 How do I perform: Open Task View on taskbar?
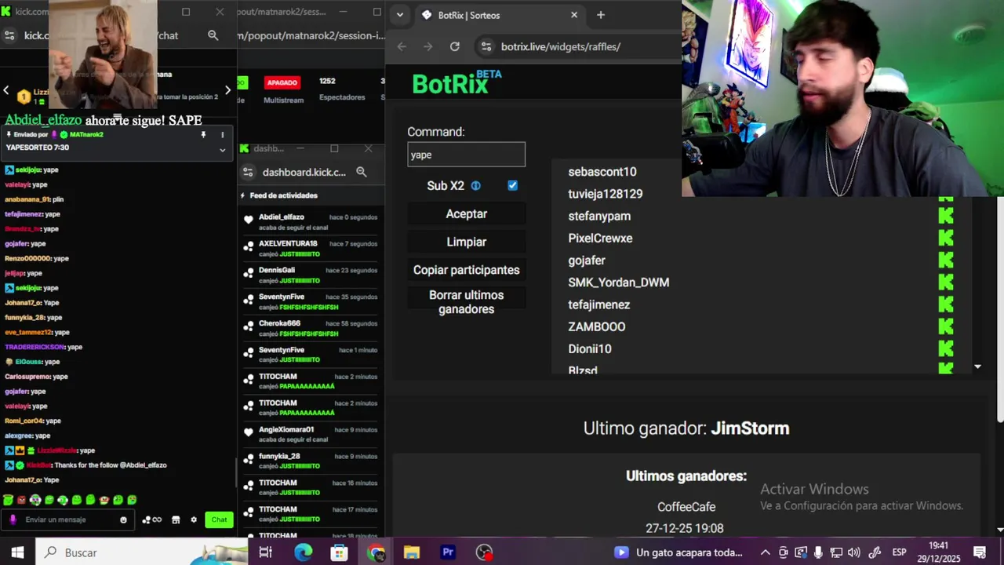click(266, 552)
